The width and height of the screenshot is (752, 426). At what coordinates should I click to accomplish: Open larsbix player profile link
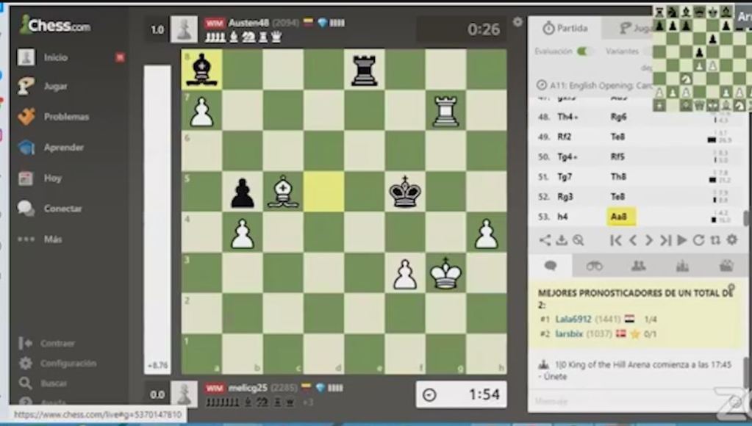click(x=569, y=334)
